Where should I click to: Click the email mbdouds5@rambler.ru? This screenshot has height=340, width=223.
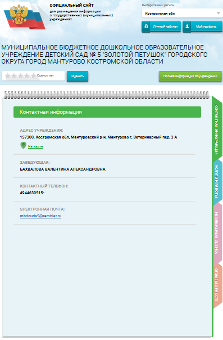tap(40, 216)
